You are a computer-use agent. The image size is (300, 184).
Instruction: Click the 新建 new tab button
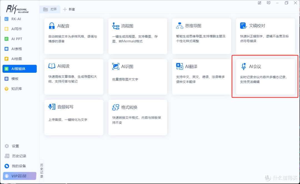tap(69, 9)
